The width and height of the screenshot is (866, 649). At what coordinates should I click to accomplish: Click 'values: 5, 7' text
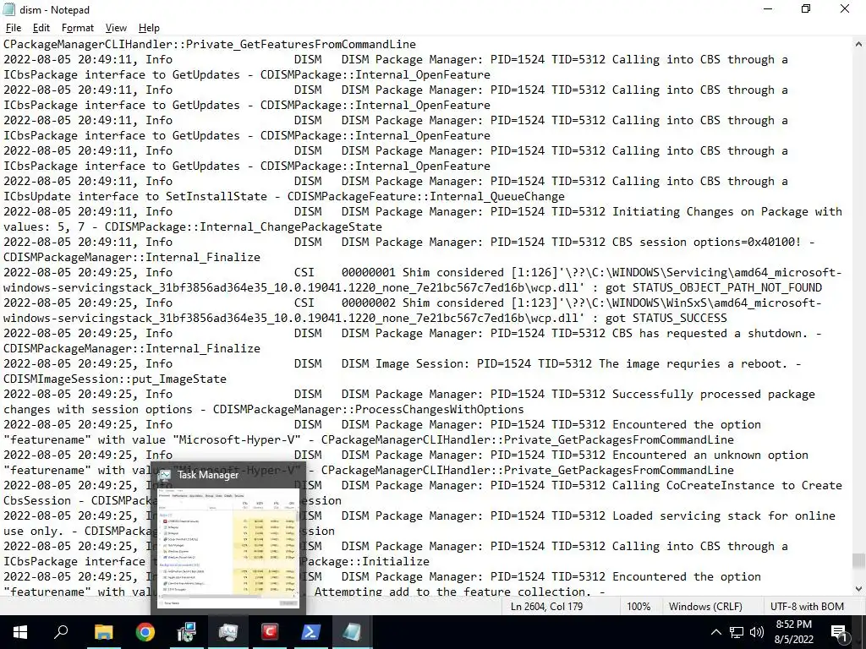[x=44, y=226]
